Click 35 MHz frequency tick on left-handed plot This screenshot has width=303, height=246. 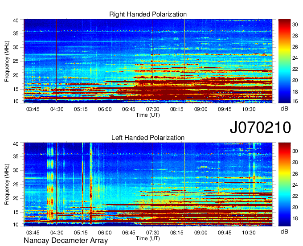click(x=16, y=156)
